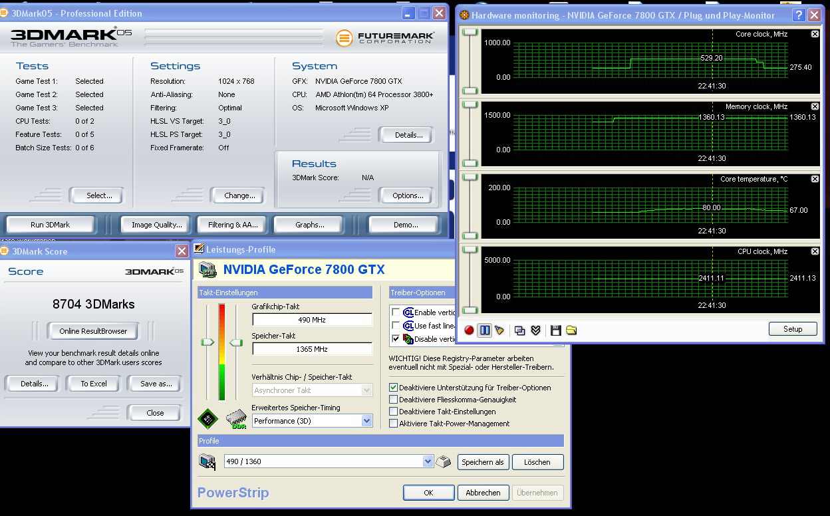Uncheck Deaktiviere Unterstützung für Treiber-Optionen
830x516 pixels.
(x=394, y=387)
